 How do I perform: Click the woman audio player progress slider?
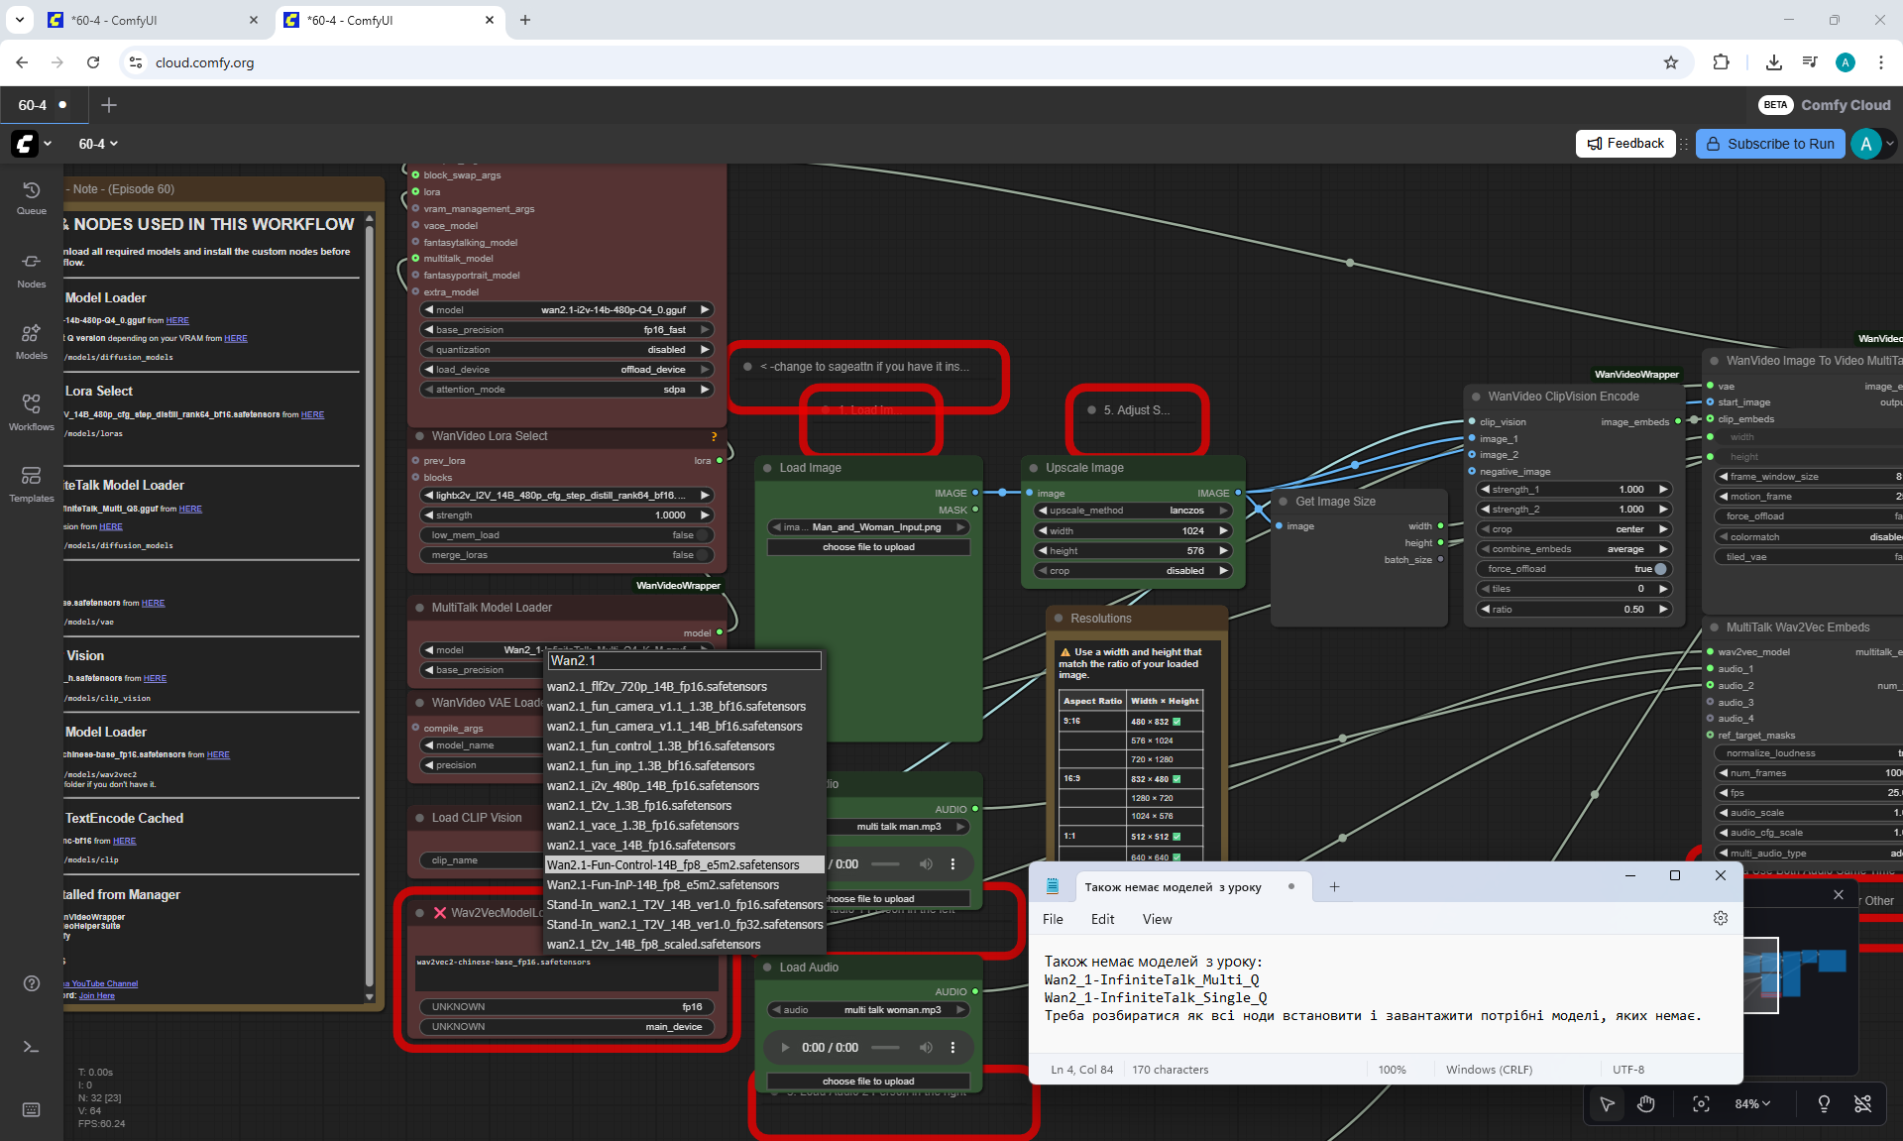(x=885, y=1048)
